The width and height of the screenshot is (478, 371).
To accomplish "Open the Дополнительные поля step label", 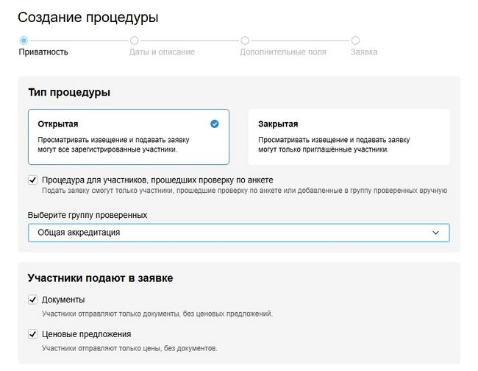I will (283, 52).
